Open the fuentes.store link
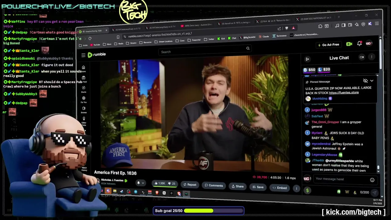Image resolution: width=391 pixels, height=220 pixels. pos(344,93)
